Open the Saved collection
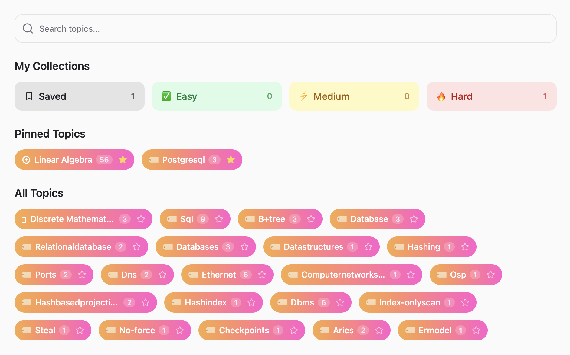Screen dimensions: 570x355 pos(80,96)
